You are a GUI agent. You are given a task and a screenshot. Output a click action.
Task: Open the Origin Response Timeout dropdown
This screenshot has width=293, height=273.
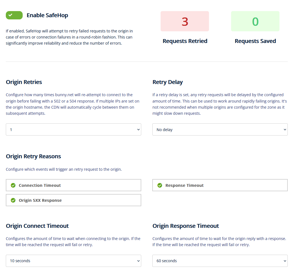pos(220,261)
